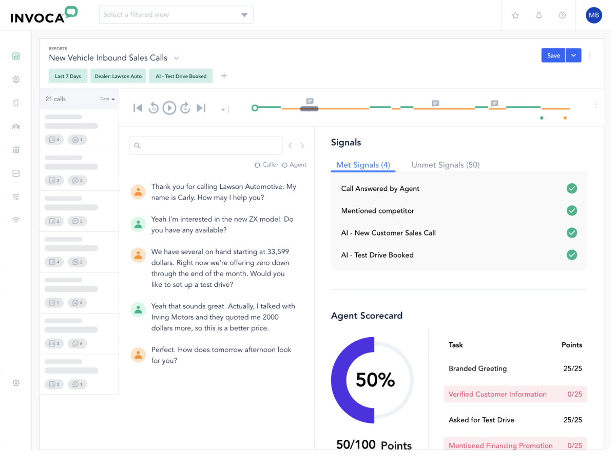The width and height of the screenshot is (616, 468).
Task: Click the play button in call player
Action: 169,108
